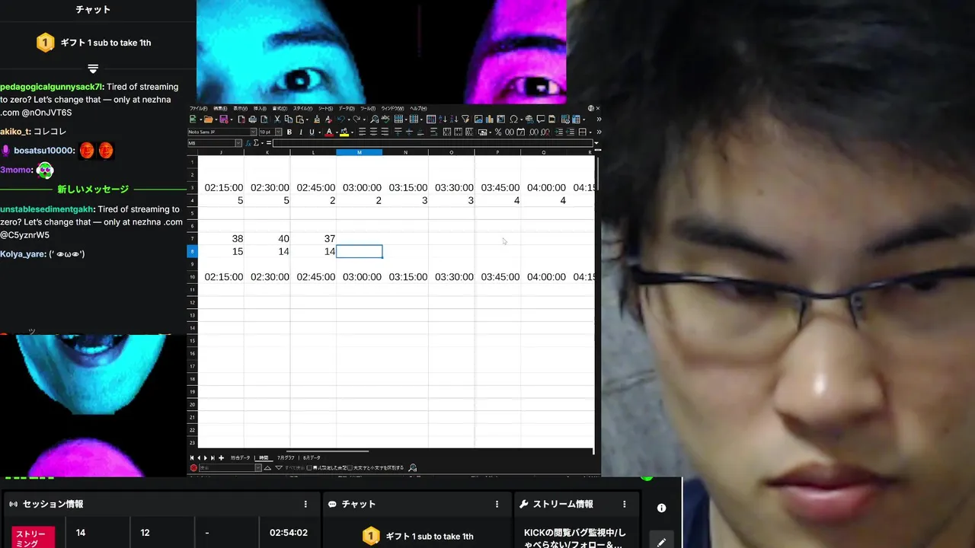Click the Bold B formatting icon
This screenshot has width=975, height=548.
pyautogui.click(x=289, y=132)
